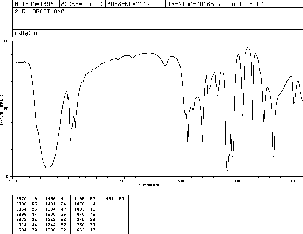Click the 2000 wavenumber axis label
Image resolution: width=303 pixels, height=234 pixels.
(x=124, y=181)
